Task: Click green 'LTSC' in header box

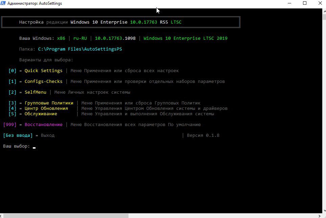Action: click(176, 22)
